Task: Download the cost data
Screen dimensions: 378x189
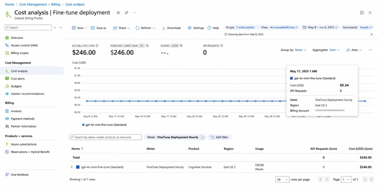Action: (171, 28)
